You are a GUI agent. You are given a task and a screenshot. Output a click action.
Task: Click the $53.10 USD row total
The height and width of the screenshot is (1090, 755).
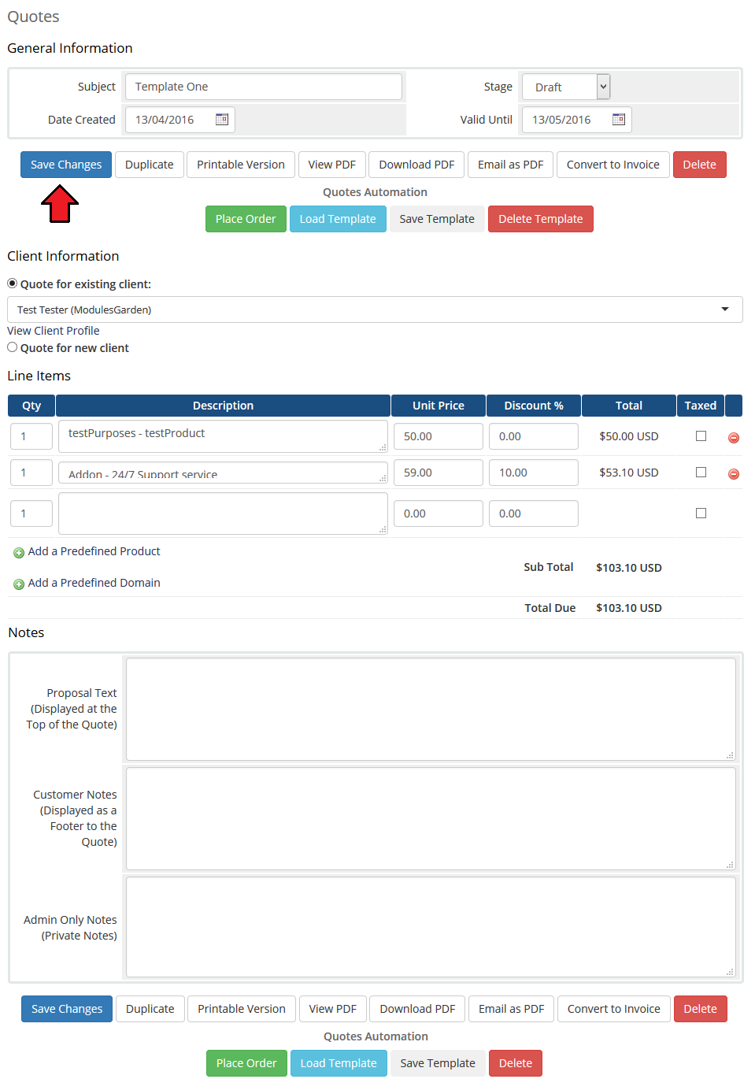[629, 473]
